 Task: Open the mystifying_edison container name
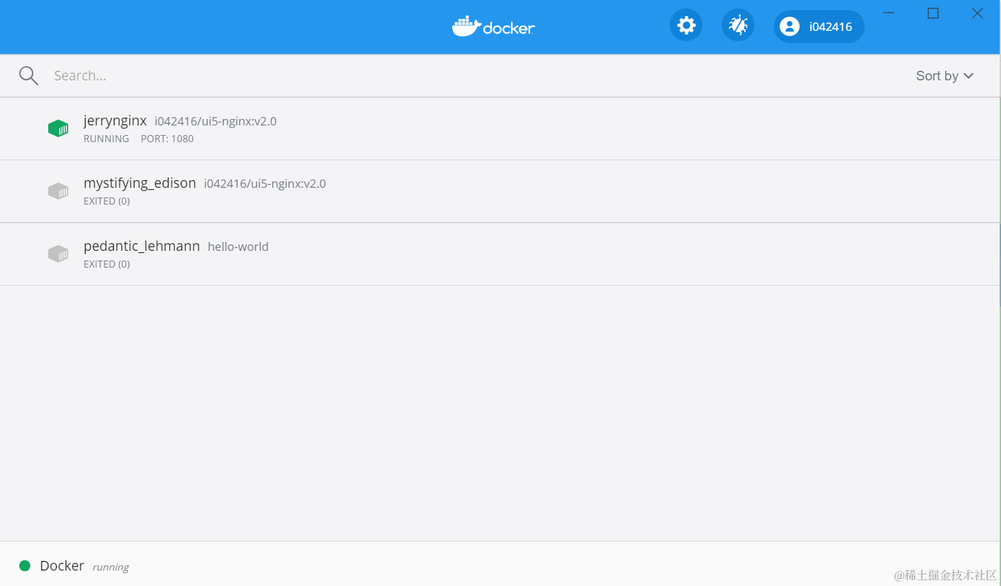pos(140,183)
